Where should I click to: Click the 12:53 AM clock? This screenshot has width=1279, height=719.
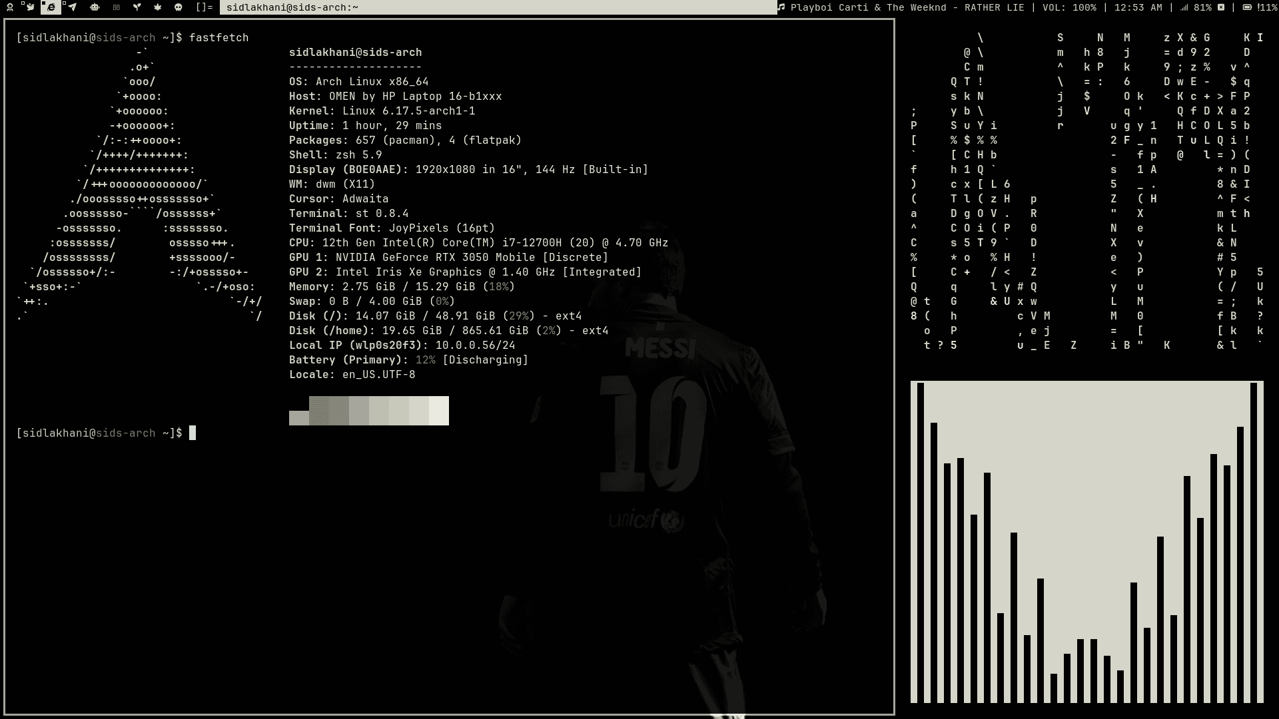click(x=1138, y=7)
